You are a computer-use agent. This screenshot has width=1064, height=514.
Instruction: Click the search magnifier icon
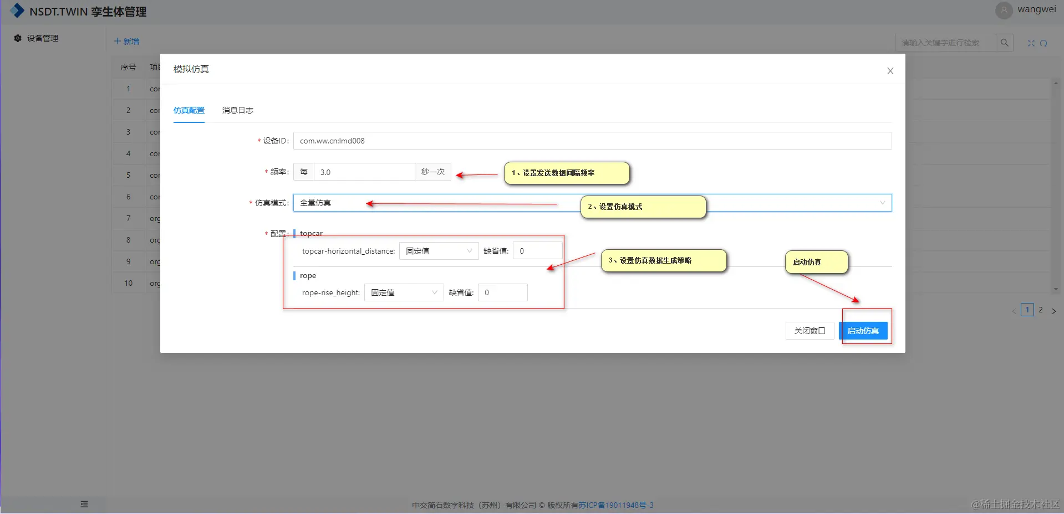click(x=1004, y=43)
